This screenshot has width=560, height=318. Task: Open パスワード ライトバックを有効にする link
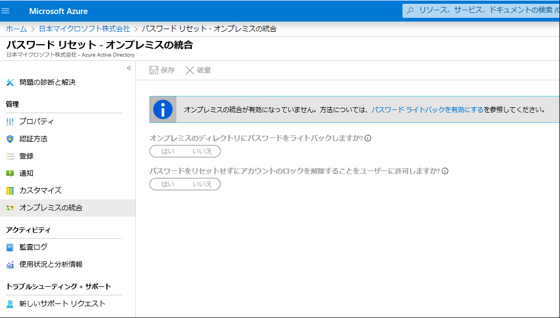427,109
